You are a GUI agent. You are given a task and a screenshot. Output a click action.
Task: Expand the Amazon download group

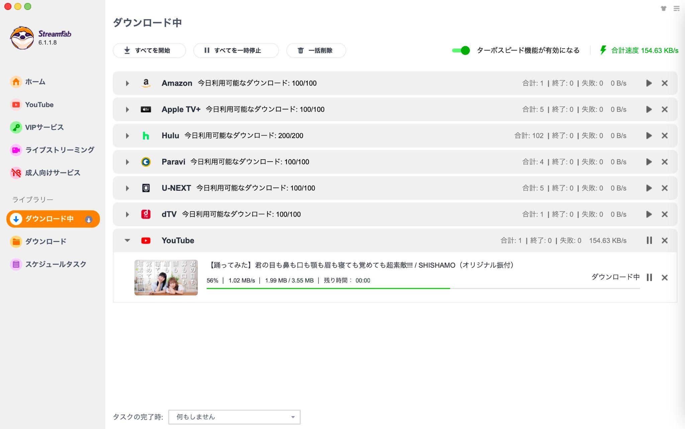[x=127, y=83]
